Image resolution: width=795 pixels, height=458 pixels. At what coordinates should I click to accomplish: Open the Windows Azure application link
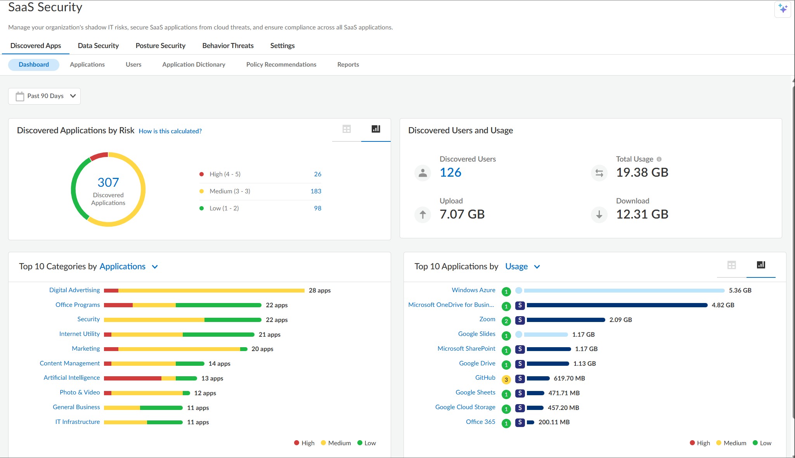[473, 290]
